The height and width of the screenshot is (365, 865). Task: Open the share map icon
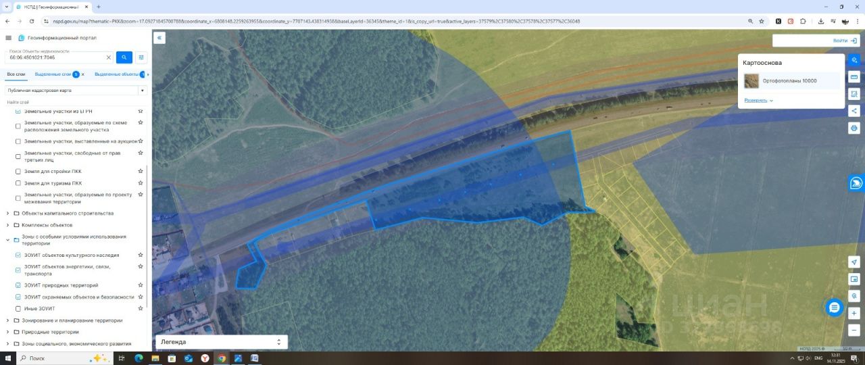(x=854, y=111)
